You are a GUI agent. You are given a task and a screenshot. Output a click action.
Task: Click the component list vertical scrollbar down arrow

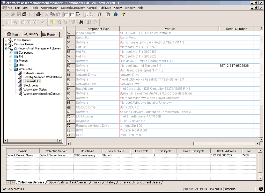261,140
